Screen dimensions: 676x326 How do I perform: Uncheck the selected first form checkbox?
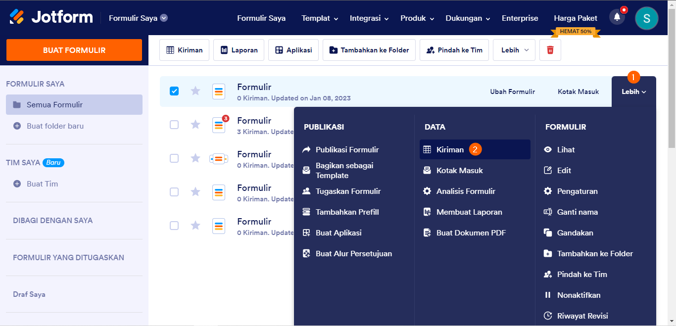click(174, 91)
